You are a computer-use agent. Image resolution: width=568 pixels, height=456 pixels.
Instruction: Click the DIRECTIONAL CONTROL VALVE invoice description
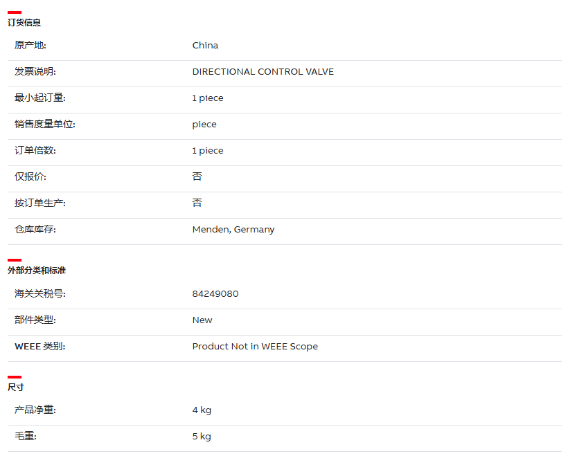[263, 72]
